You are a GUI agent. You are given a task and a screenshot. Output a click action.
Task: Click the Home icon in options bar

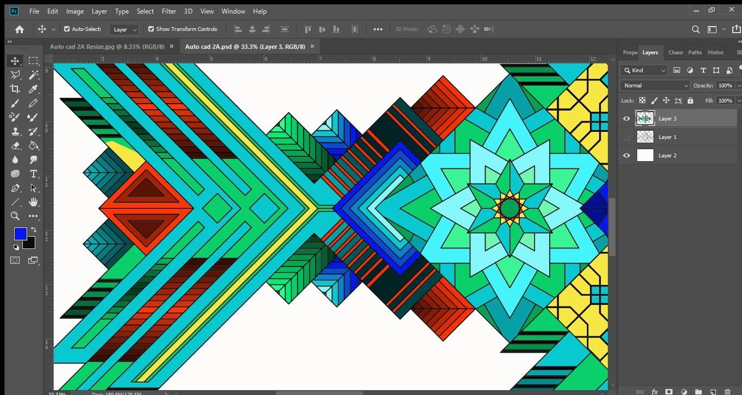[20, 29]
